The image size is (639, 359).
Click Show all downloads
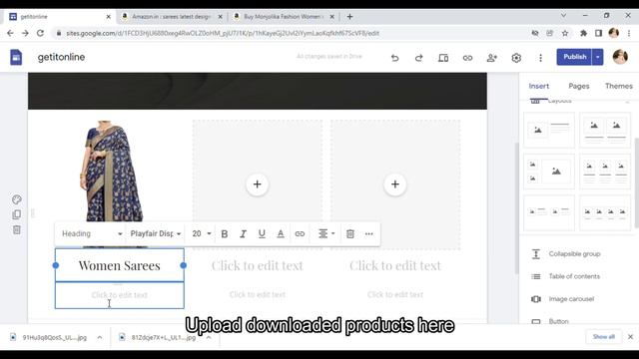(x=603, y=337)
